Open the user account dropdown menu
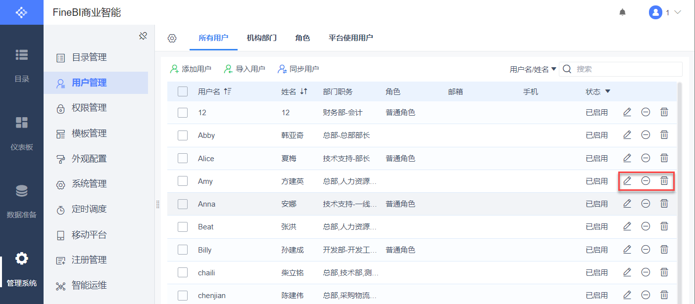Screen dimensions: 695x304 tap(665, 12)
